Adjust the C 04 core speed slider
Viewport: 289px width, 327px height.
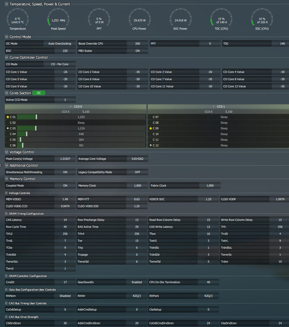(x=27, y=134)
